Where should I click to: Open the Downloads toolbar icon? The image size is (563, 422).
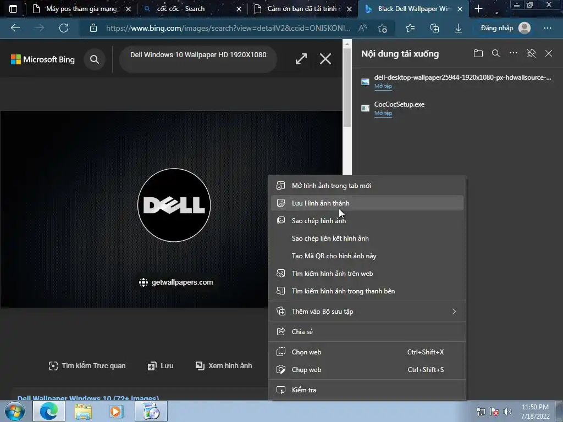[x=459, y=28]
